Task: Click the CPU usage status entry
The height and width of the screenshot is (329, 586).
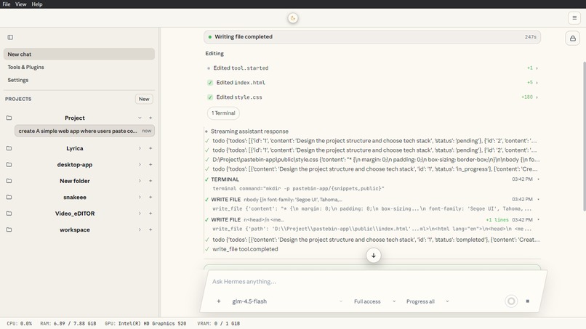Action: 19,323
